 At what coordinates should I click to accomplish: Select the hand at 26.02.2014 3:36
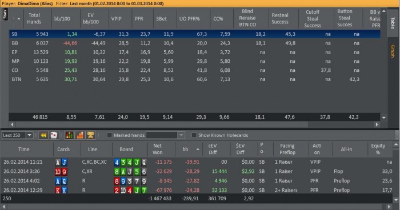(196, 172)
